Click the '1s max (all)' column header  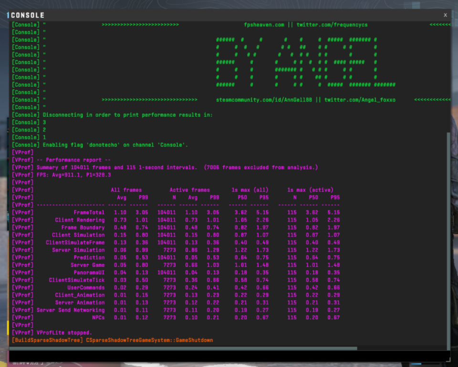pyautogui.click(x=250, y=190)
